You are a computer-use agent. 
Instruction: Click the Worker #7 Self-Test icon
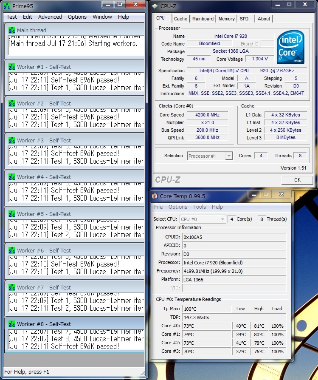[x=11, y=287]
